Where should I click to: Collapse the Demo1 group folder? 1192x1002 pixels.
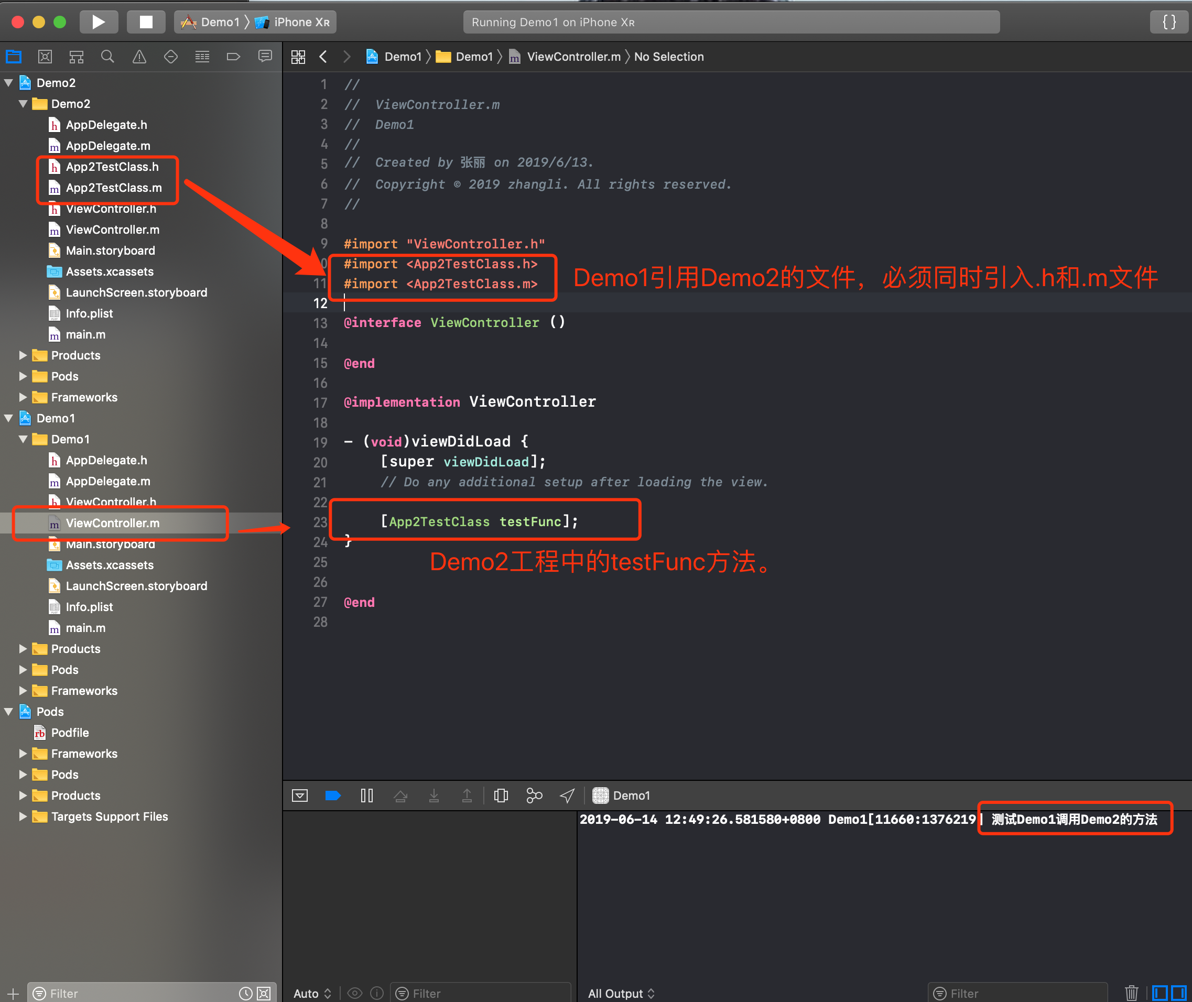pos(23,440)
